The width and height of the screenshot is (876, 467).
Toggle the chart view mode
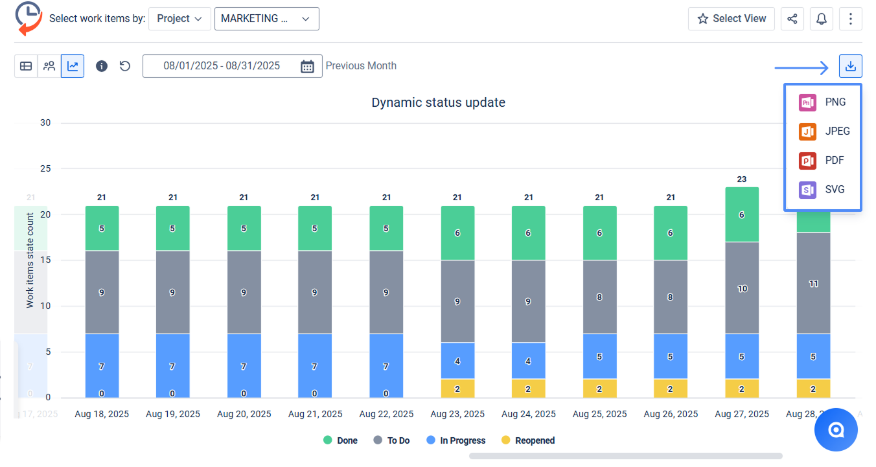(73, 66)
